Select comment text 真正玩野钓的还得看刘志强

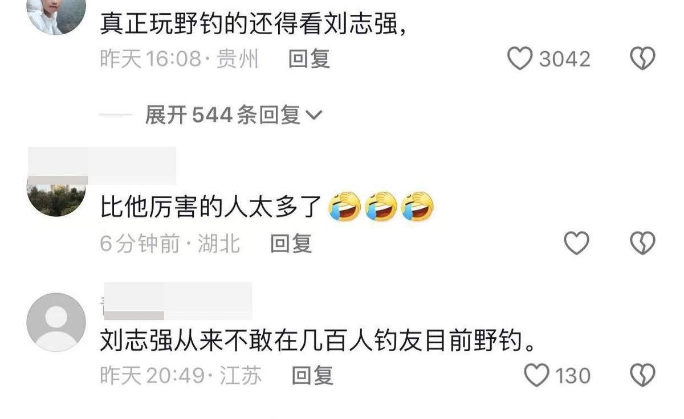tap(254, 24)
